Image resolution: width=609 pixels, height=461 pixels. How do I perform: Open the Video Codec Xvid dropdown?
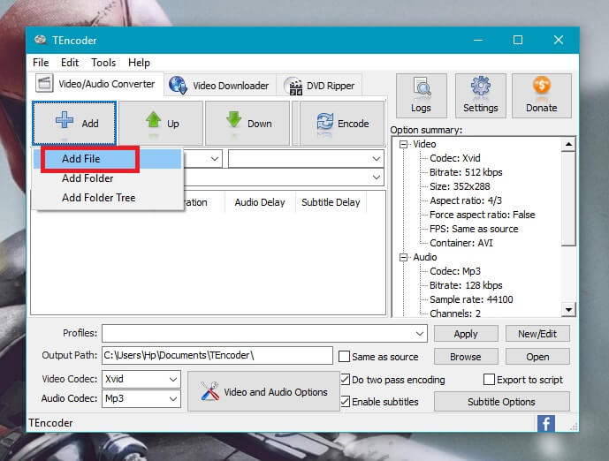[x=141, y=379]
